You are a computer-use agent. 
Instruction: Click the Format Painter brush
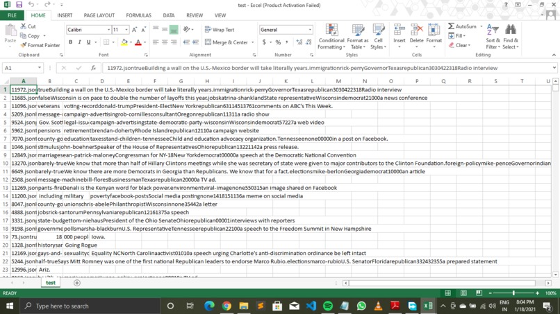[24, 45]
